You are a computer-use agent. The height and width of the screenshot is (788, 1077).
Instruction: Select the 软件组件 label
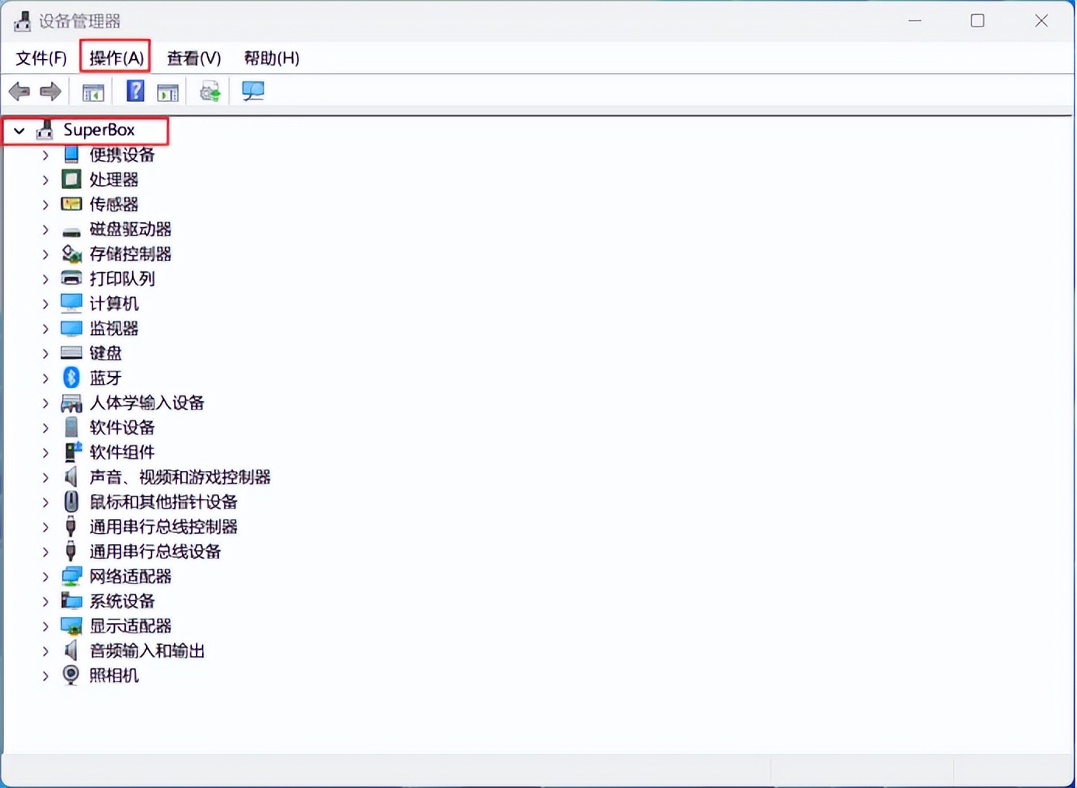click(122, 452)
